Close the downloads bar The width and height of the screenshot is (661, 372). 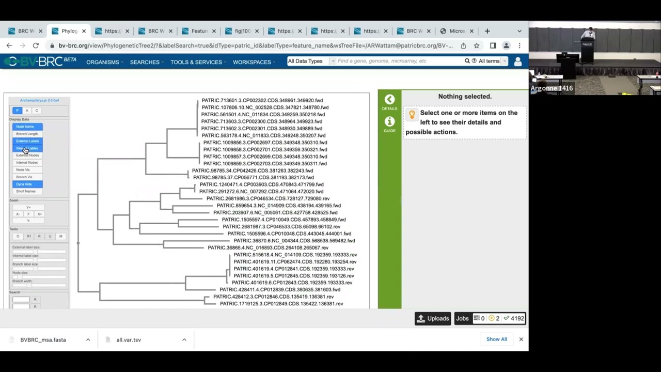click(x=521, y=339)
